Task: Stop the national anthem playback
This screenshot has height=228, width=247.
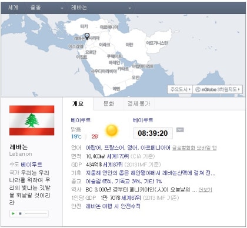Action: tap(20, 213)
